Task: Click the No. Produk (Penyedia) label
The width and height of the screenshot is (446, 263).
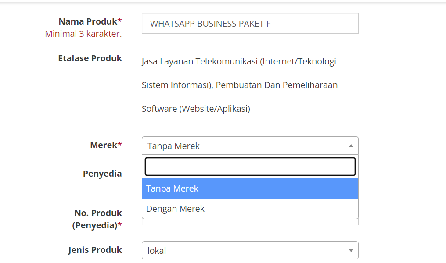Action: [x=97, y=219]
